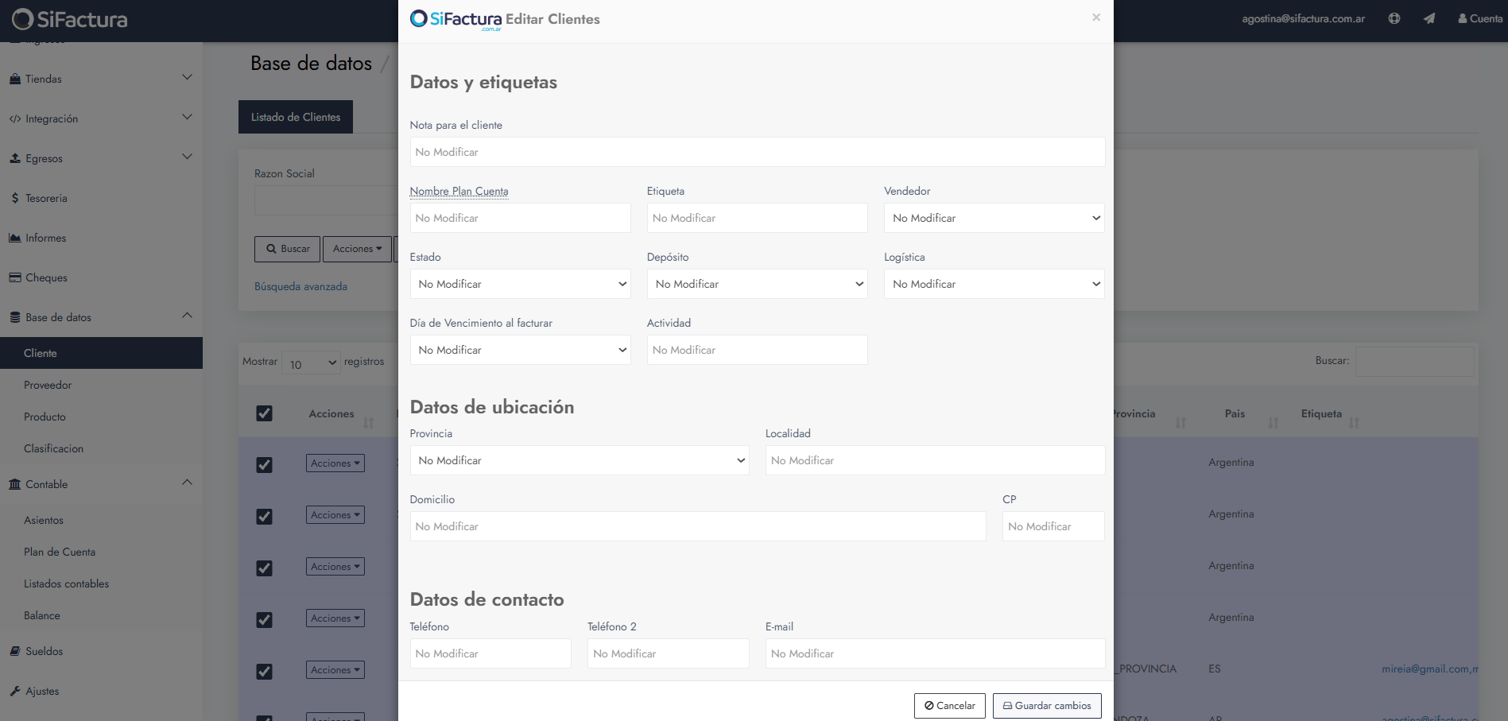The image size is (1508, 721).
Task: Click the globe icon in the top bar
Action: click(1394, 18)
